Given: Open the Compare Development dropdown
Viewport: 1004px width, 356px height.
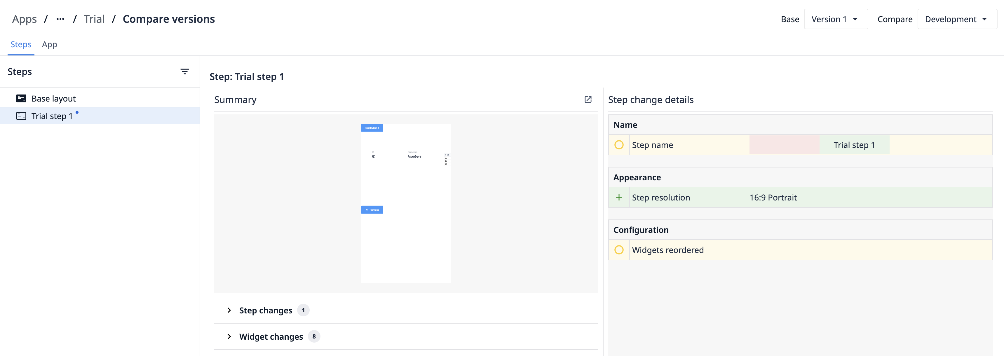Looking at the screenshot, I should coord(957,19).
